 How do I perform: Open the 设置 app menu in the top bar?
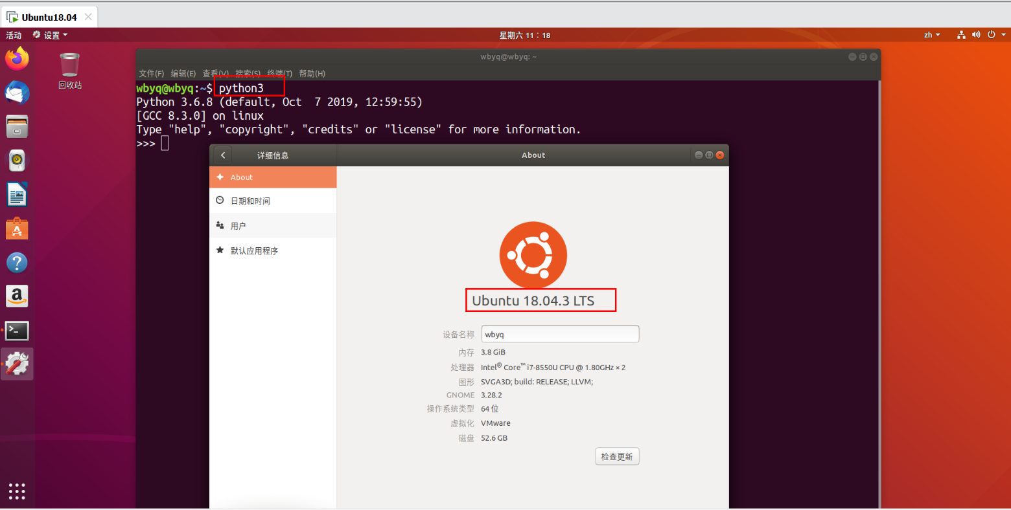click(51, 35)
